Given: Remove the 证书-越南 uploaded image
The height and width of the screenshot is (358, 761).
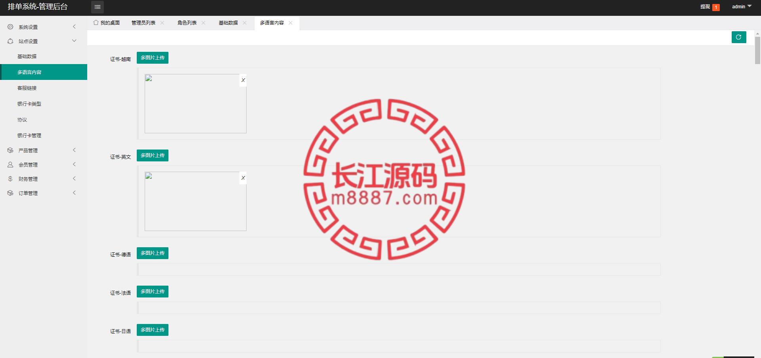Looking at the screenshot, I should tap(243, 80).
